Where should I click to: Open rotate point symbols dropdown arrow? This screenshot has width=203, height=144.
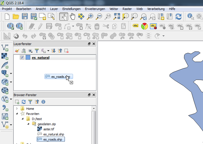(164, 36)
